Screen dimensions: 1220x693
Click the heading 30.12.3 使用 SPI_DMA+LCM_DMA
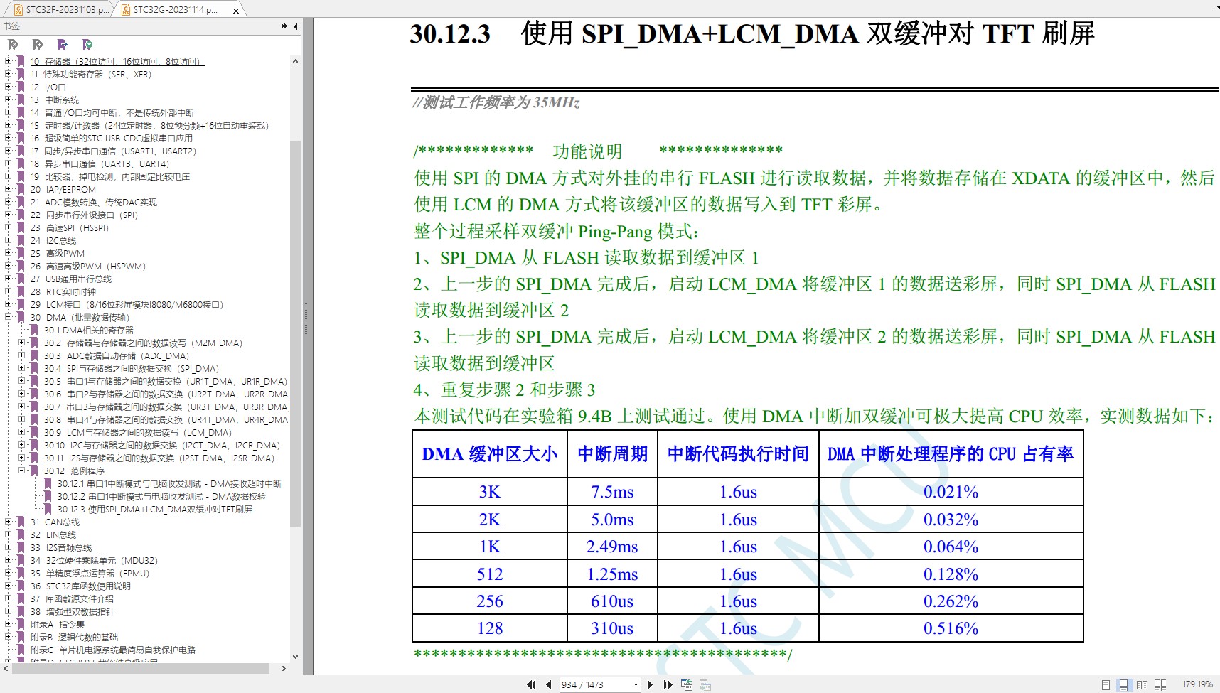pos(751,33)
